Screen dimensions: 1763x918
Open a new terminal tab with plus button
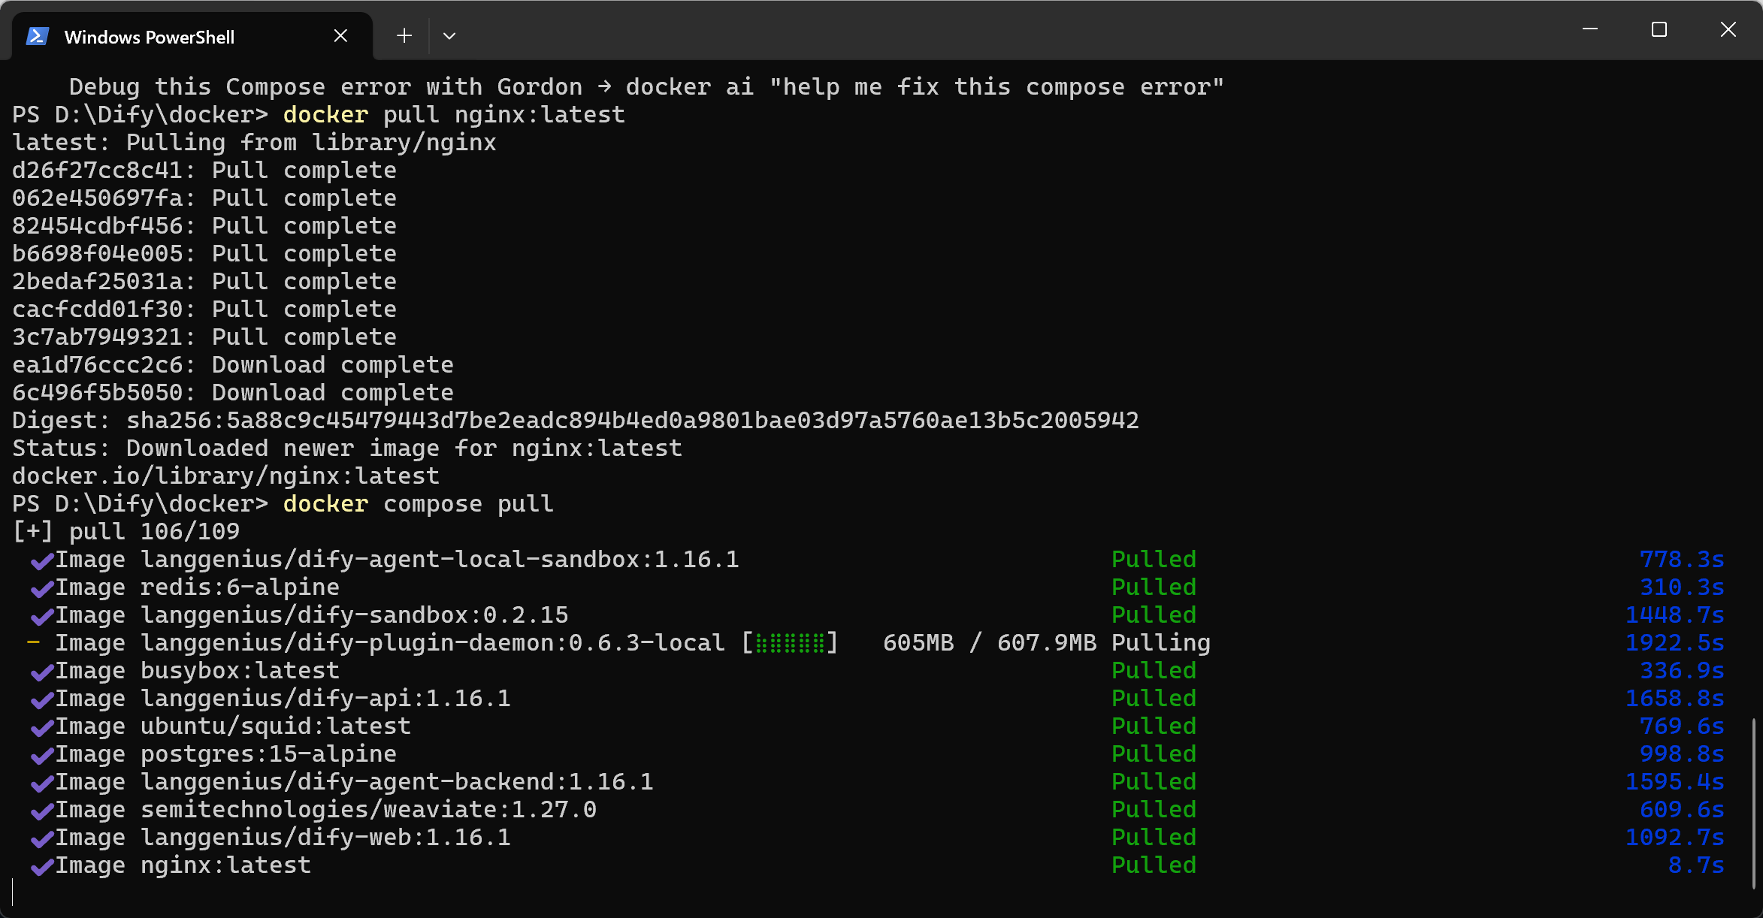click(404, 36)
